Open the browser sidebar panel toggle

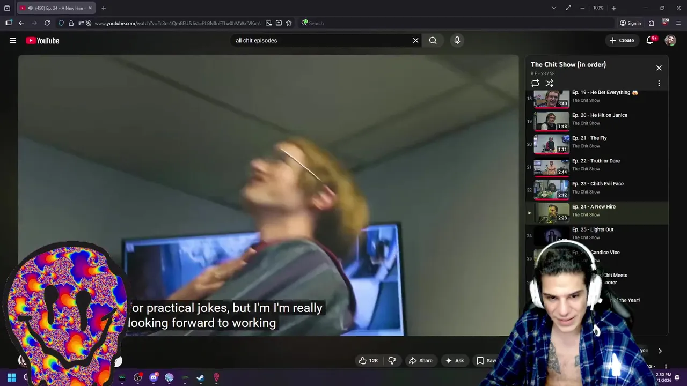click(9, 23)
